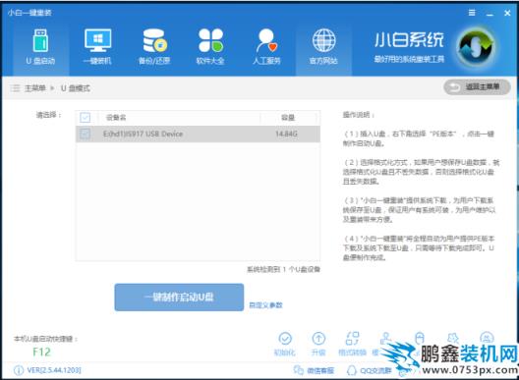The height and width of the screenshot is (380, 519).
Task: Click the 设备名 column header
Action: click(x=116, y=118)
